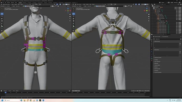Select the Cursor tool in left viewport toolbar
182x102 pixels.
(x=2, y=11)
